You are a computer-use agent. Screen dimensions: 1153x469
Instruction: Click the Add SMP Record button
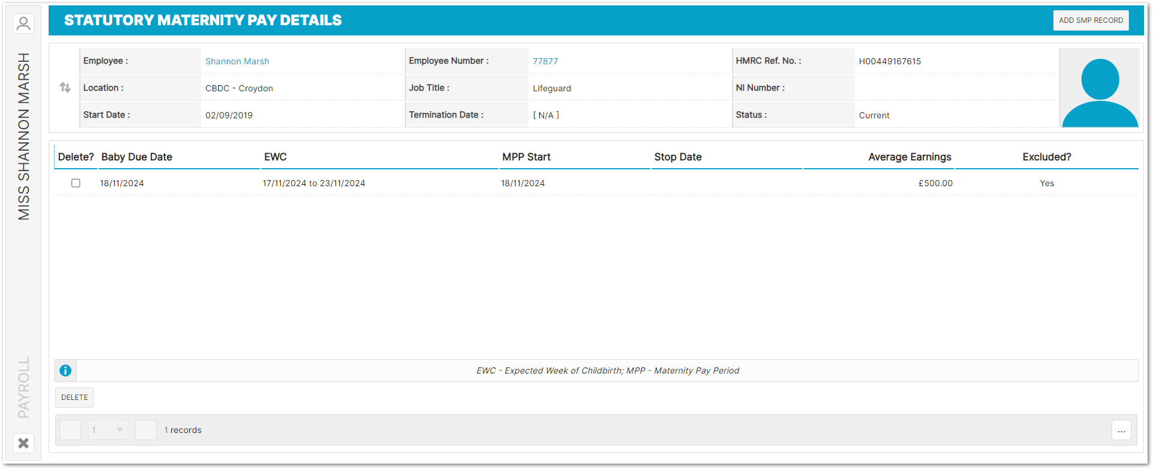pos(1091,20)
